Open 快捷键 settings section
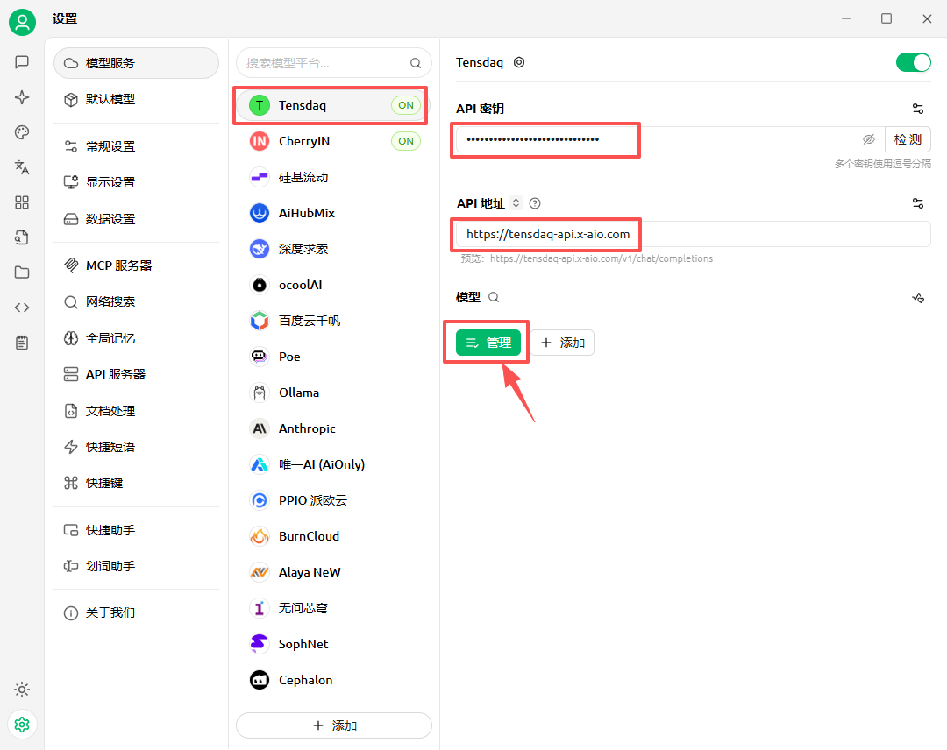This screenshot has width=947, height=750. [136, 483]
